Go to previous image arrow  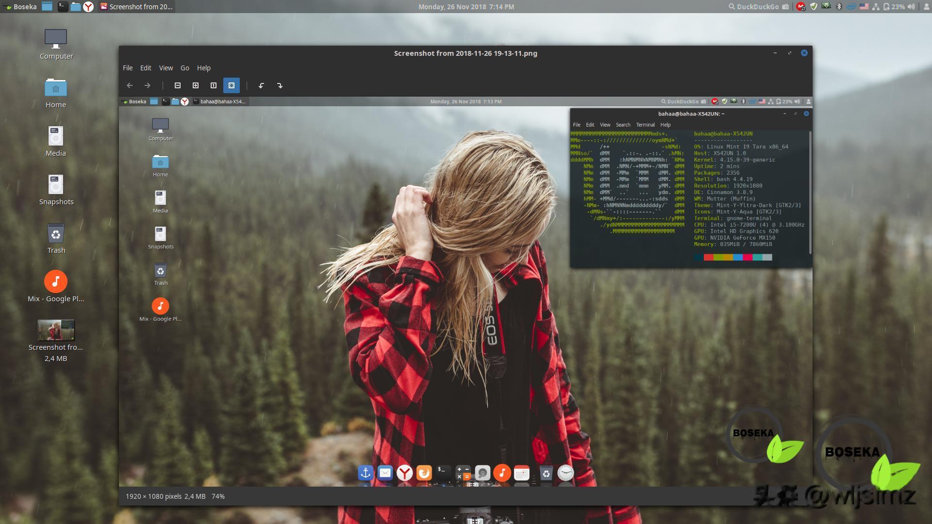coord(130,85)
